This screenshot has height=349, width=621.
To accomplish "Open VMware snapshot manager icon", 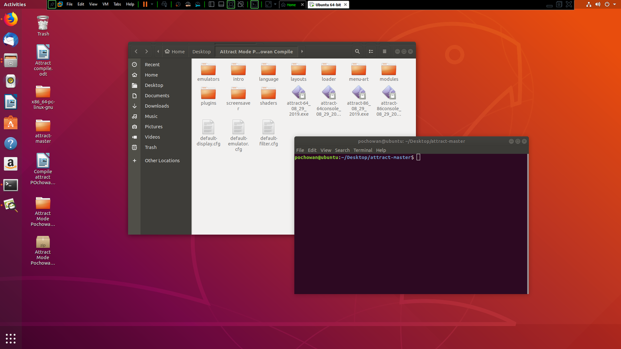I will 198,4.
